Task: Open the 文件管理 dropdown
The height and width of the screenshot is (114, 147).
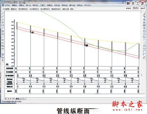Action: pyautogui.click(x=6, y=9)
